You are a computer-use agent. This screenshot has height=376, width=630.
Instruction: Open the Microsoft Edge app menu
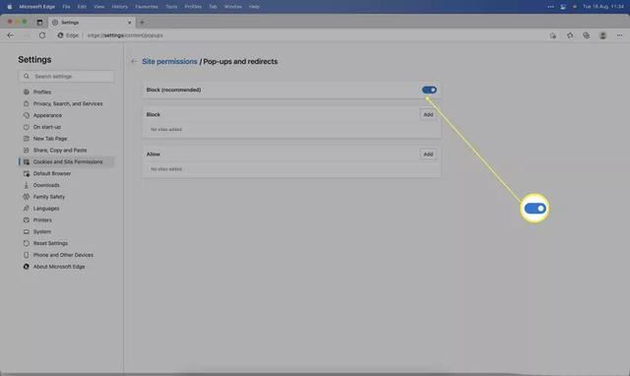point(37,7)
